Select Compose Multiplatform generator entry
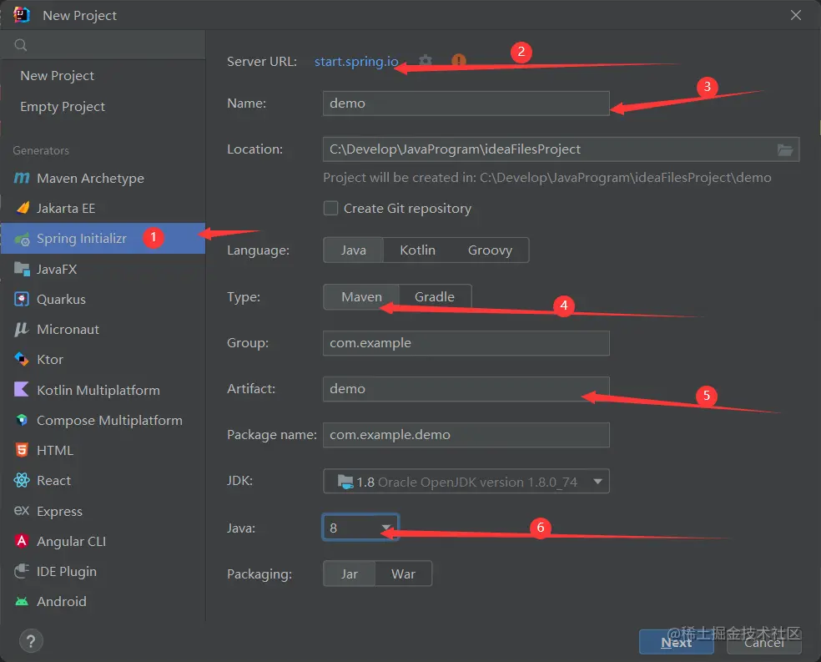The width and height of the screenshot is (821, 662). point(103,420)
